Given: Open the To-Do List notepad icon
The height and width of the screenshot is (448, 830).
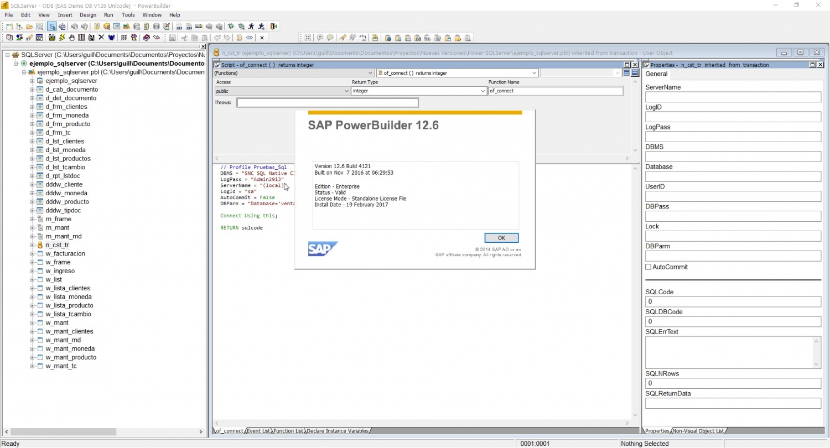Looking at the screenshot, I should click(97, 27).
